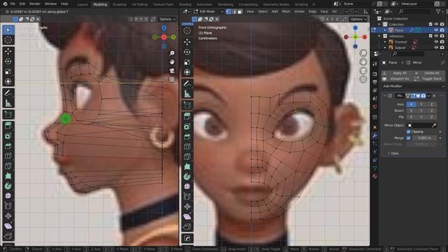The height and width of the screenshot is (252, 448).
Task: Toggle Flip Z button
Action: (432, 117)
